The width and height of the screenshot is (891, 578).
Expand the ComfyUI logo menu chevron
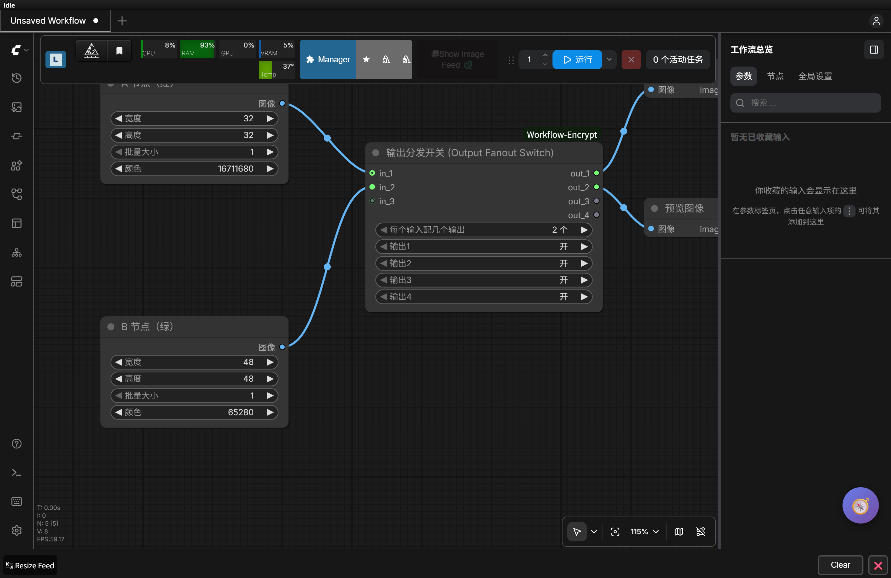tap(26, 50)
